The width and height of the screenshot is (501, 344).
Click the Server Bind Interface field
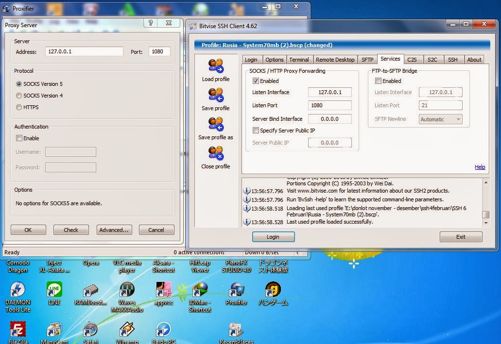point(330,119)
